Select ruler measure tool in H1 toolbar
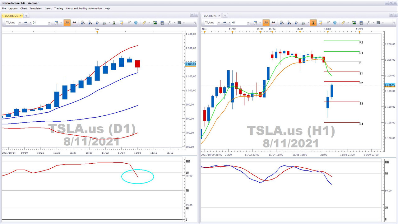This screenshot has height=224, width=398. [343, 23]
